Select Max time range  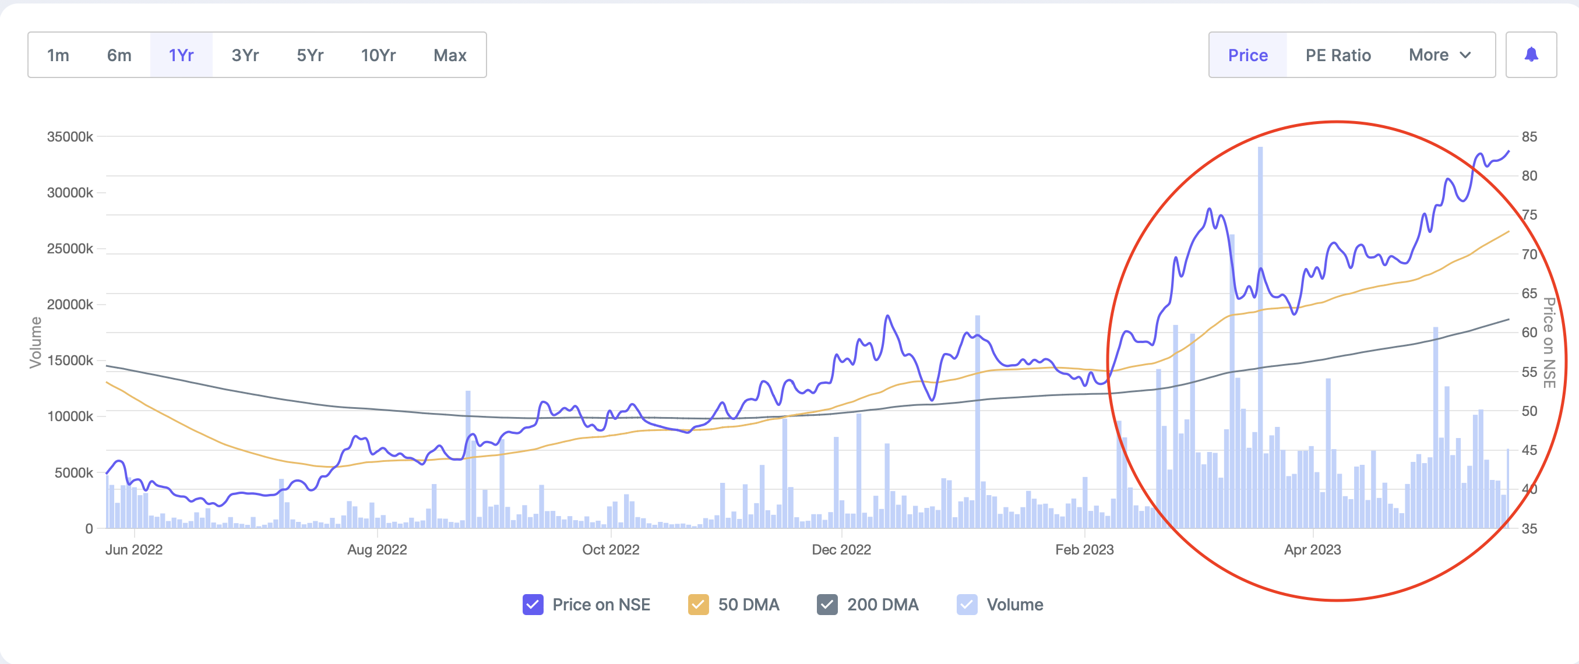tap(450, 55)
